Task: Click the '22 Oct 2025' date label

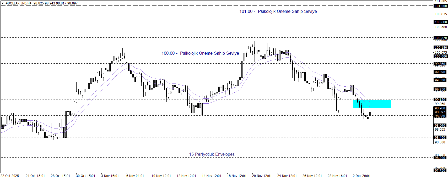Action: coord(10,176)
